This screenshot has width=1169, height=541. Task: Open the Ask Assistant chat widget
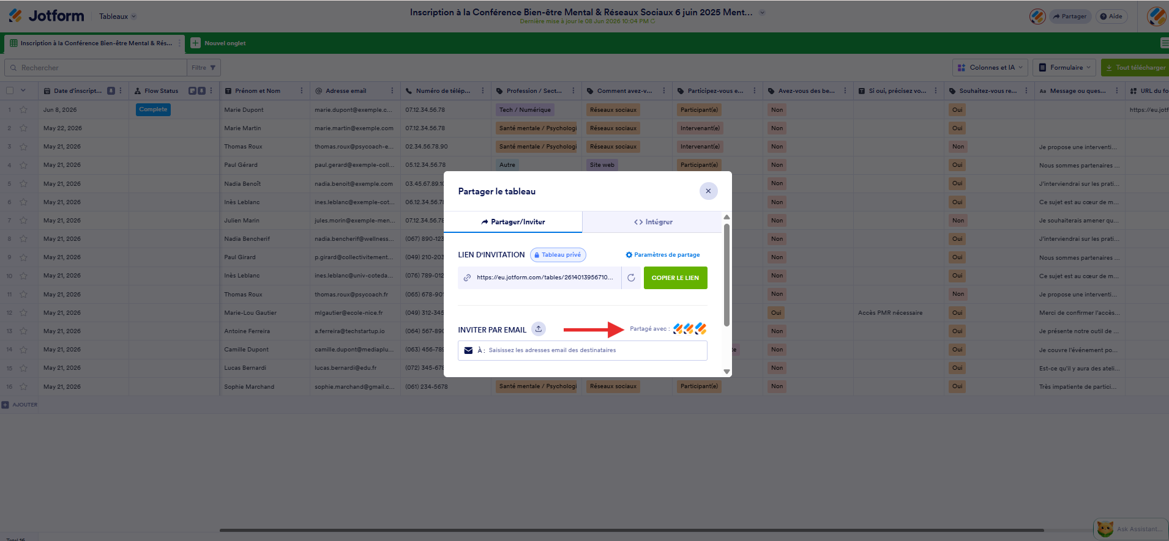pos(1130,529)
